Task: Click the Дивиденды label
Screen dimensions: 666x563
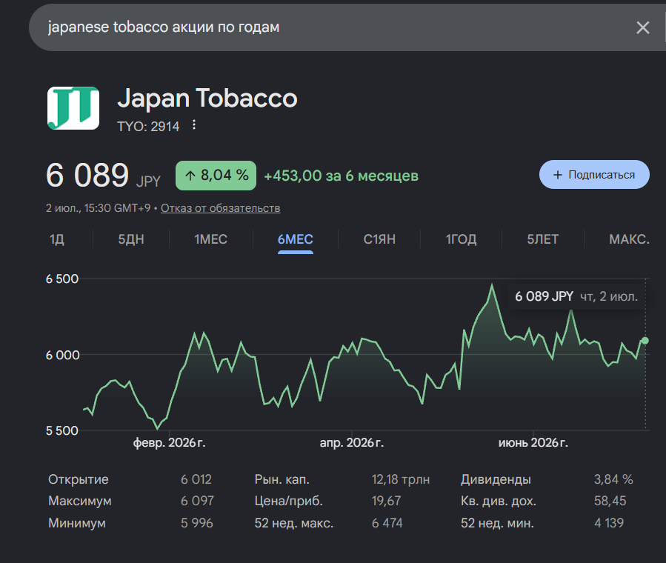Action: [496, 479]
